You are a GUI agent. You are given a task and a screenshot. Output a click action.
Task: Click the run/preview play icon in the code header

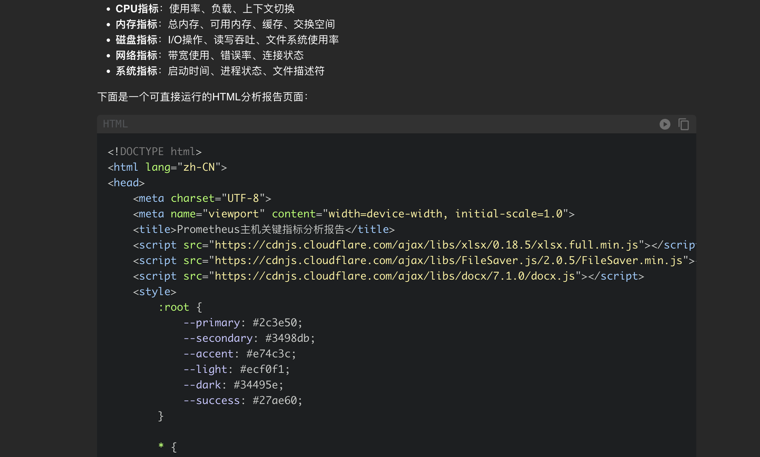pyautogui.click(x=665, y=124)
